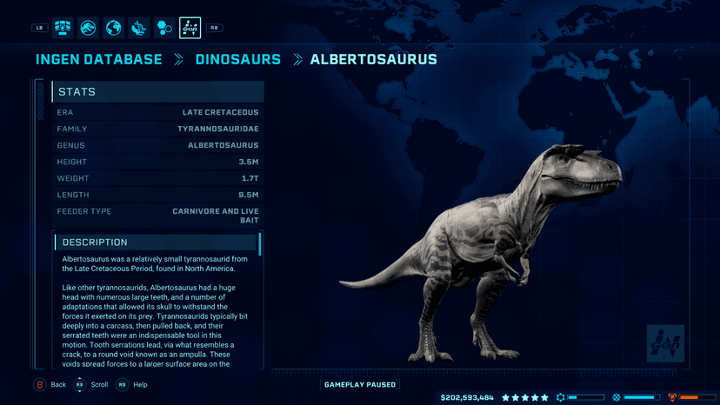The width and height of the screenshot is (720, 405).
Task: Click the chevron after DINOSAURS
Action: (x=297, y=59)
